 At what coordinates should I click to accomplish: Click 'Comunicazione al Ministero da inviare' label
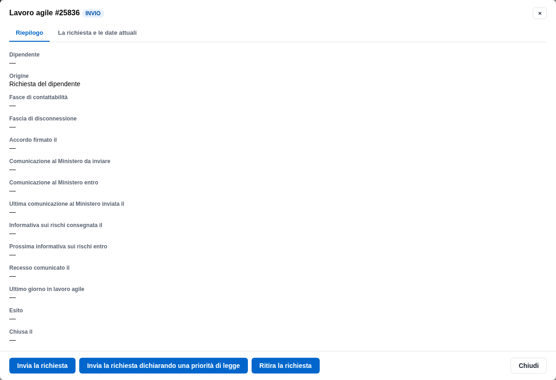pos(60,161)
